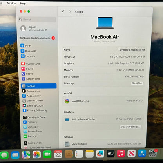Open Display Settings button
The height and width of the screenshot is (163, 163).
click(x=130, y=127)
